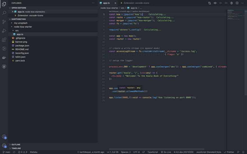Screen dimensions: 247x154
Task: Open the Manage gear icon
Action: [4, 146]
